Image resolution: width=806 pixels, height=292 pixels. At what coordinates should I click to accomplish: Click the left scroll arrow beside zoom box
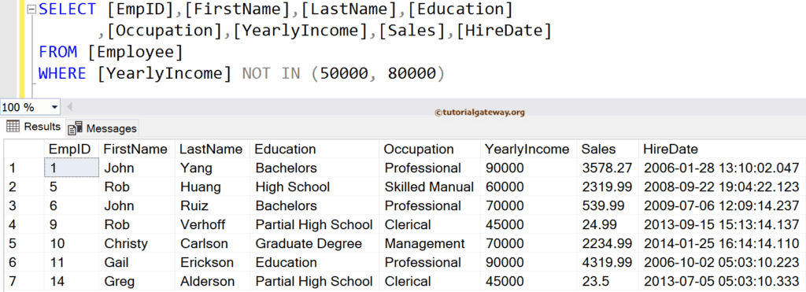69,108
